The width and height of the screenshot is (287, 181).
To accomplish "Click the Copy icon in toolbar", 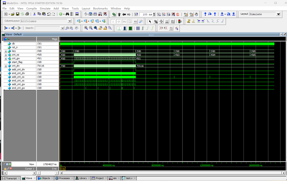I will point(39,14).
